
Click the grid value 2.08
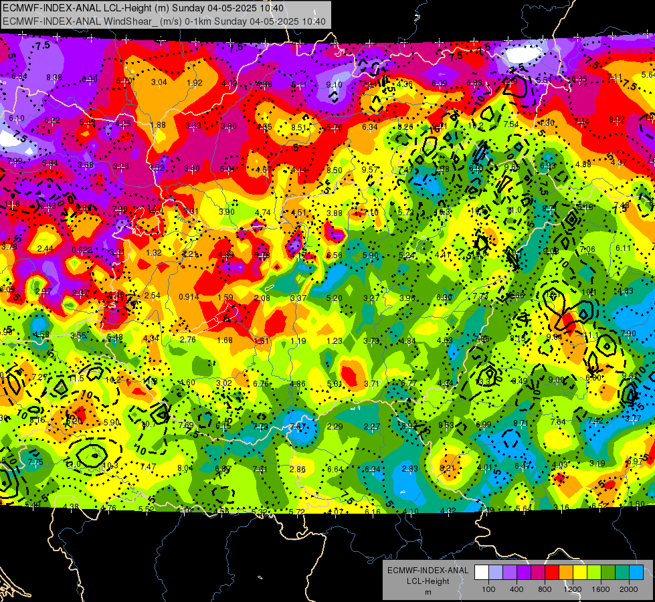262,298
